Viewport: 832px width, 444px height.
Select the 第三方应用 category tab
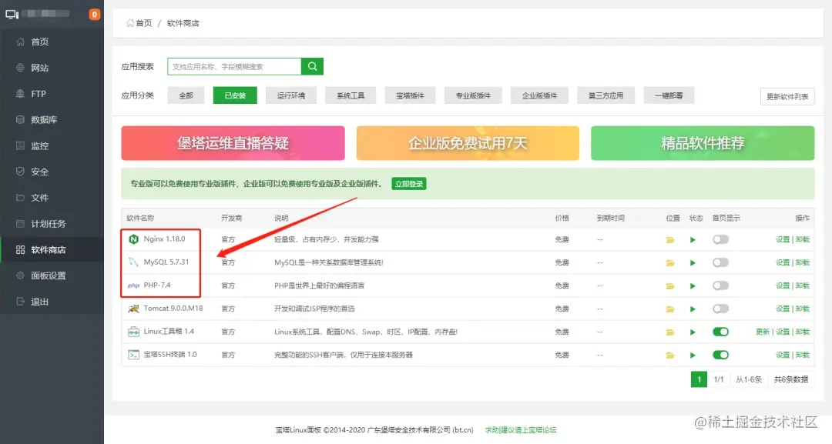point(606,95)
